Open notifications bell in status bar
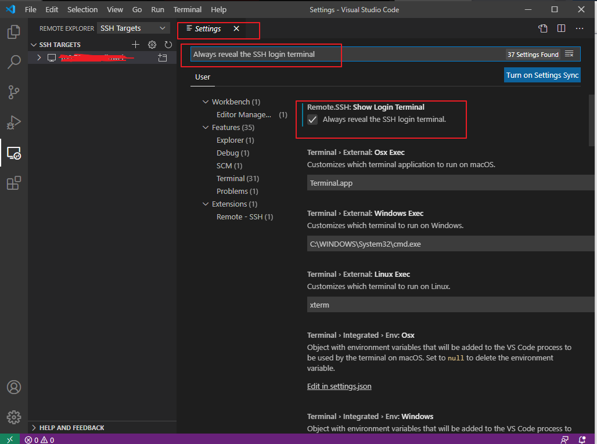Viewport: 597px width, 444px height. [x=582, y=440]
